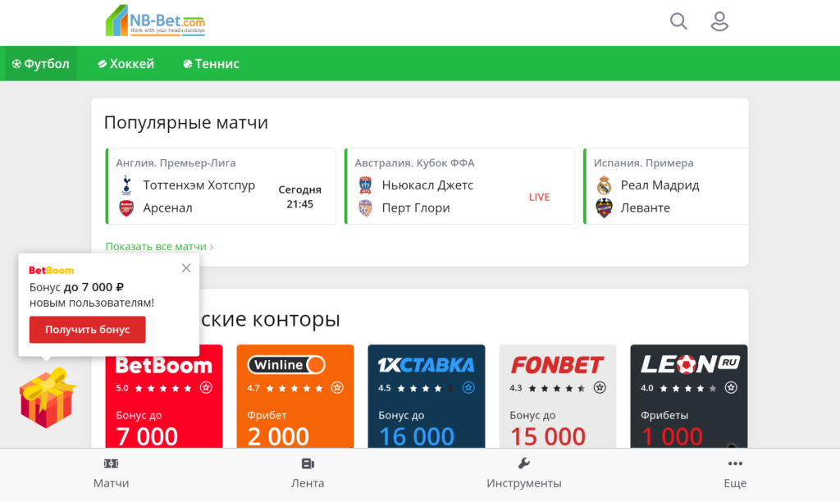Click the Perth Glory crest
The width and height of the screenshot is (840, 502).
click(365, 208)
